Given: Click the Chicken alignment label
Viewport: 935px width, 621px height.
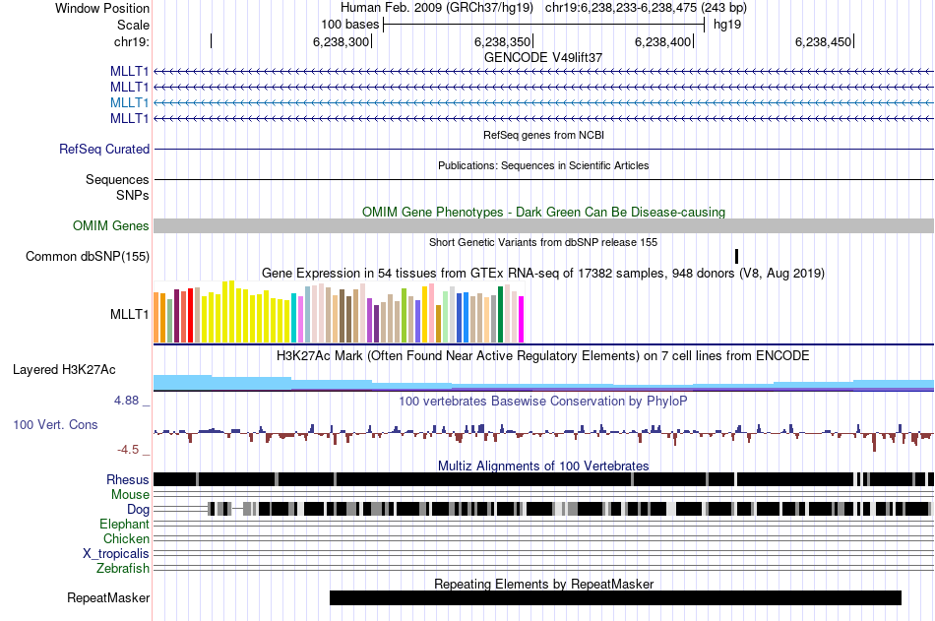Looking at the screenshot, I should coord(126,538).
